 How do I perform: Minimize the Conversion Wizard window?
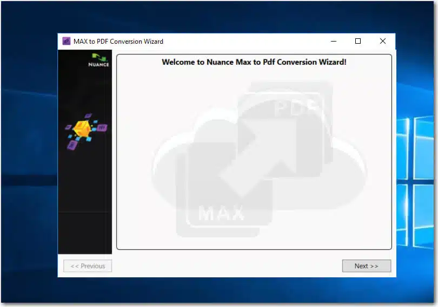pyautogui.click(x=334, y=41)
